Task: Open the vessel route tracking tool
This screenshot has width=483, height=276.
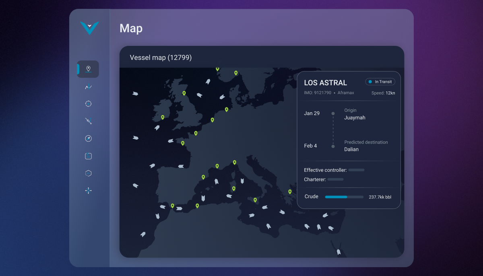Action: (88, 121)
